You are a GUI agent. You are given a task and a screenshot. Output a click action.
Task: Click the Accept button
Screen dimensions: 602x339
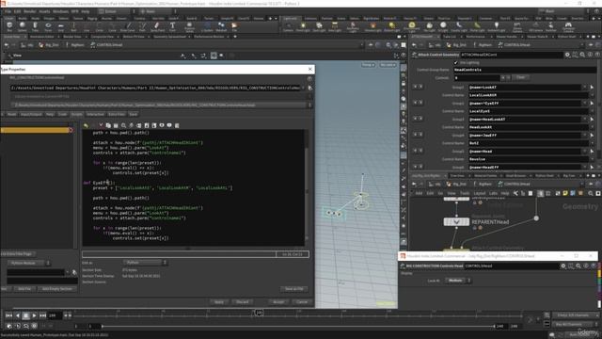(x=278, y=302)
